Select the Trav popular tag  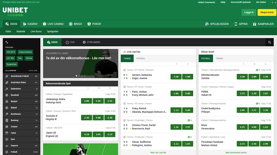coord(20,58)
